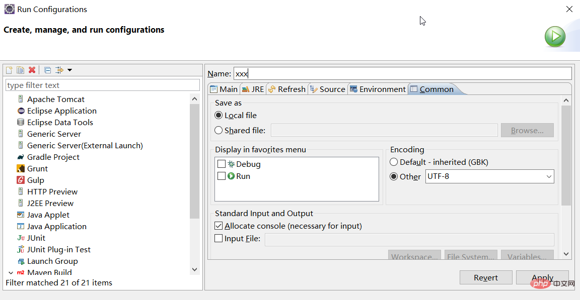580x300 pixels.
Task: Check the Input File checkbox
Action: [x=219, y=239]
